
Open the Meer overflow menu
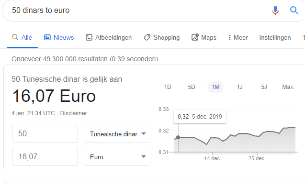coord(238,37)
